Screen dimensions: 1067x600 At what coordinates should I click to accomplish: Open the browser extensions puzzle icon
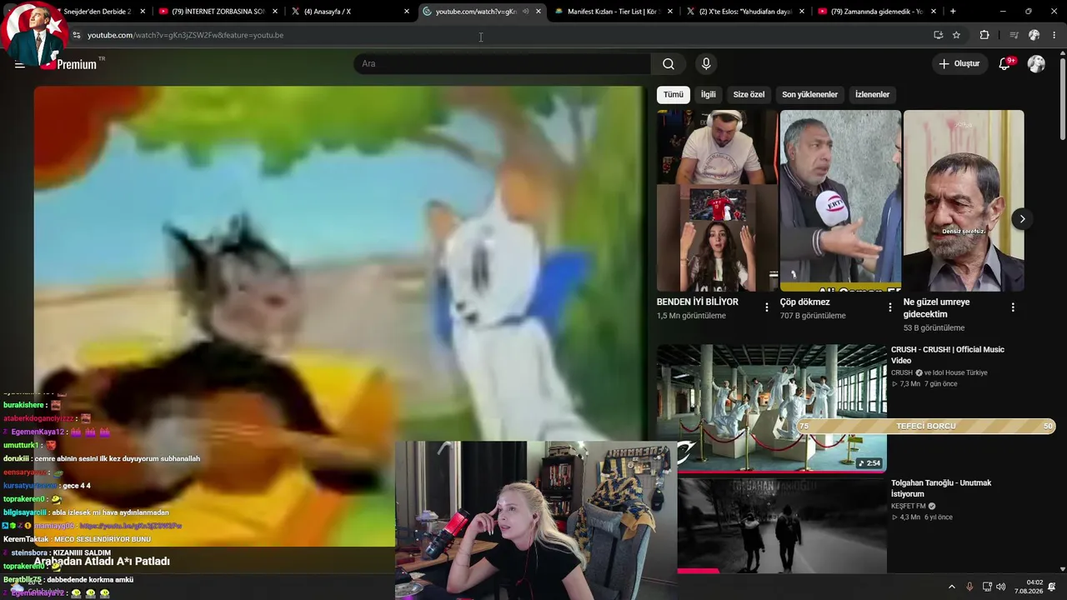(984, 35)
